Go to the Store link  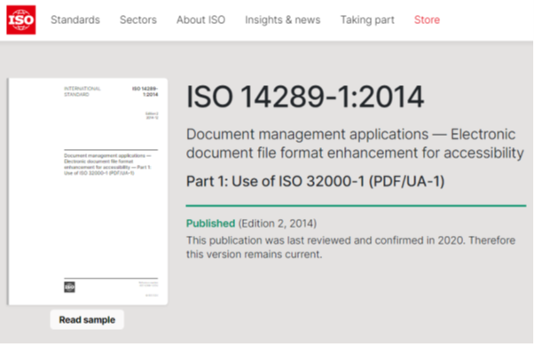coord(427,20)
